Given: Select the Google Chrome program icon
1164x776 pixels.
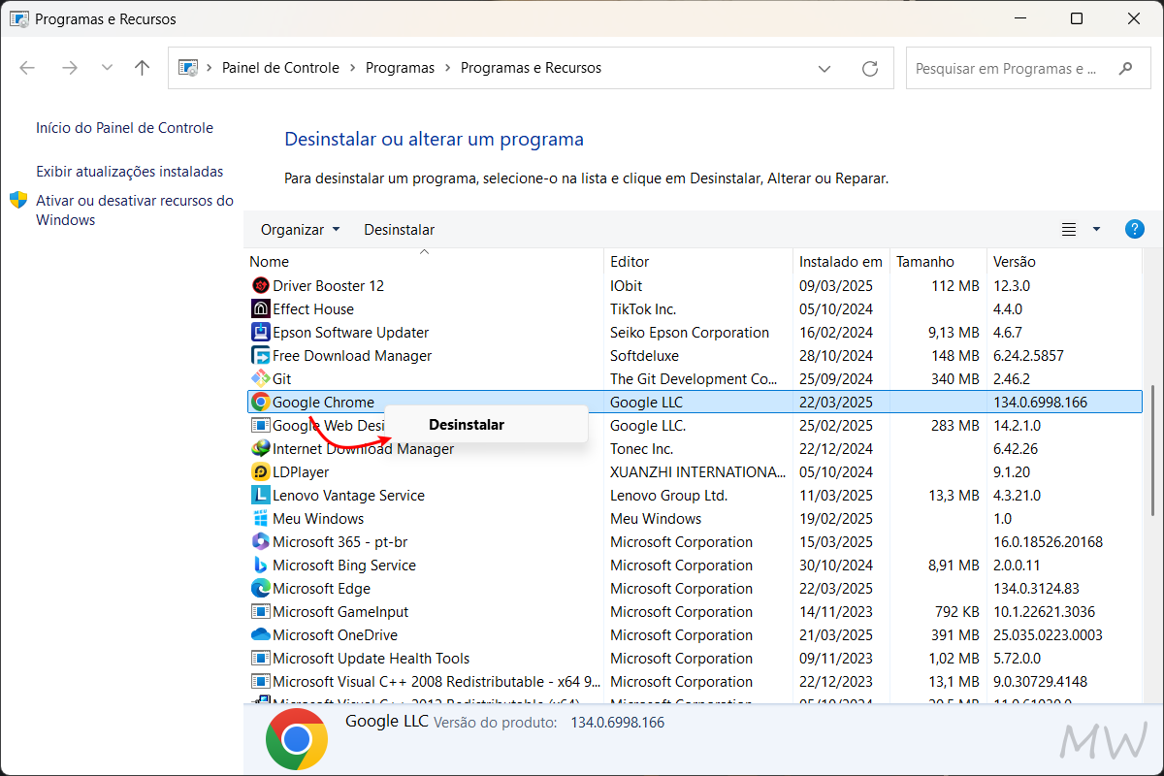Looking at the screenshot, I should [259, 402].
